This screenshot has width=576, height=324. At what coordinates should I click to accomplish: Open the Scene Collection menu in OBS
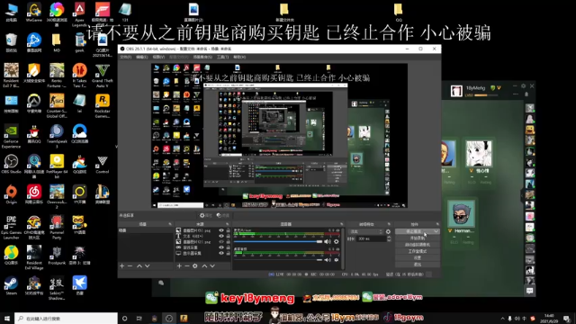tap(202, 57)
